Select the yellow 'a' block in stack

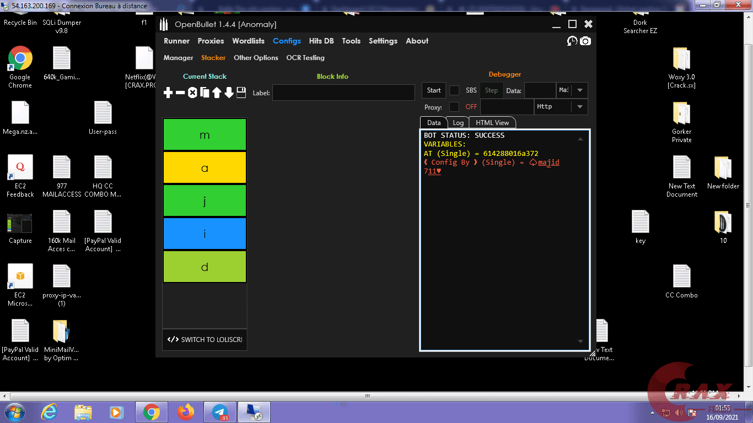coord(205,168)
